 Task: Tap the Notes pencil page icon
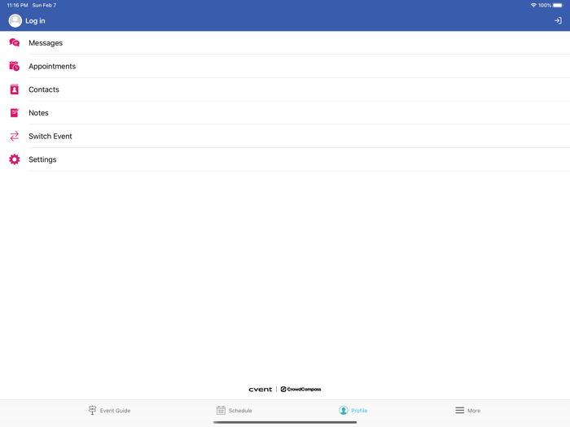click(14, 112)
